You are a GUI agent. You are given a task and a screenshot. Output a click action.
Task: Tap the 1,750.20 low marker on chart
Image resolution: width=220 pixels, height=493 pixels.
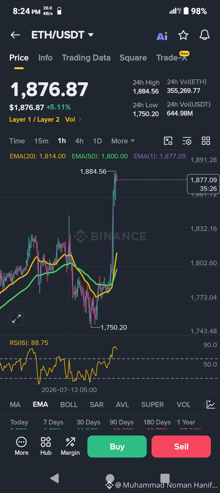(x=114, y=328)
